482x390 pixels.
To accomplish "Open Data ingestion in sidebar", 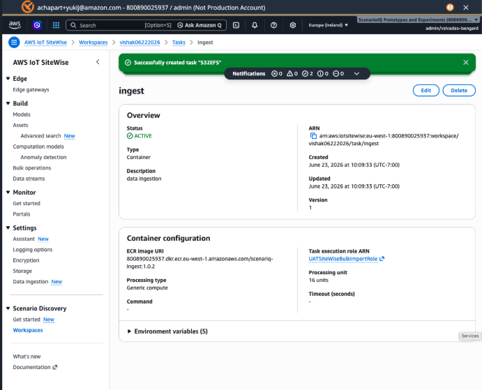I will click(x=31, y=282).
